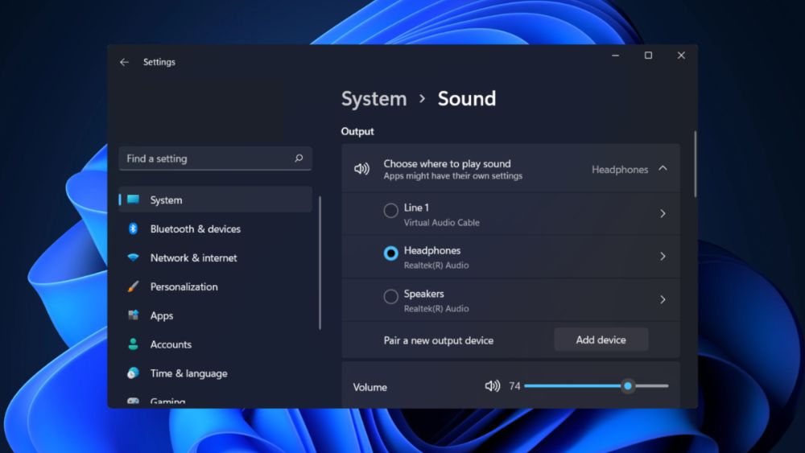Screen dimensions: 805x453
Task: Open Bluetooth & devices settings
Action: 215,229
